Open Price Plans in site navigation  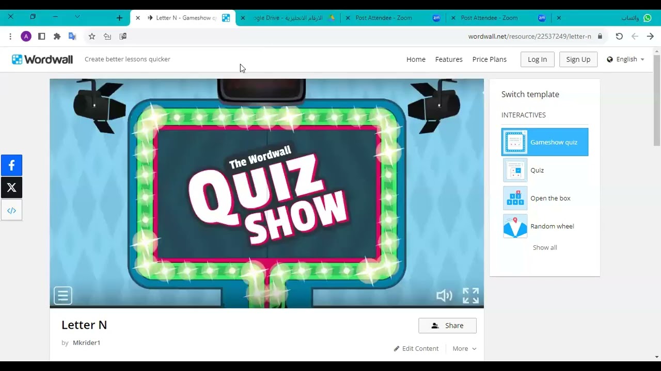click(489, 59)
